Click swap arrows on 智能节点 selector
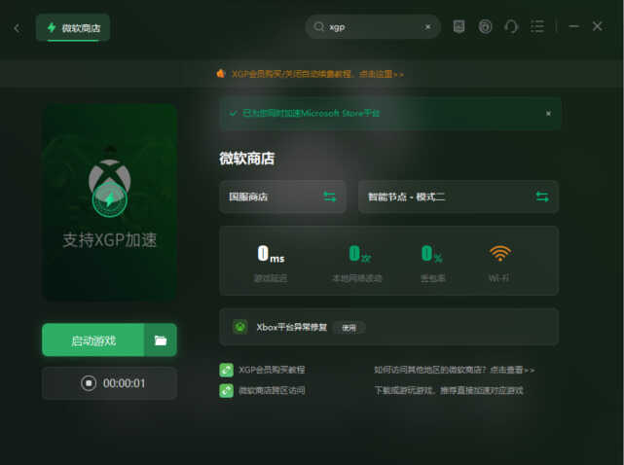The image size is (624, 465). coord(542,197)
